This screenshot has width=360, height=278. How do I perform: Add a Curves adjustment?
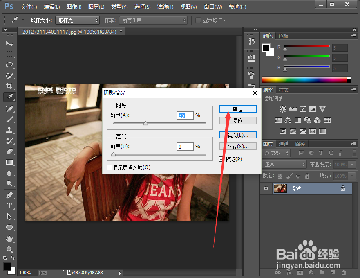[x=303, y=109]
